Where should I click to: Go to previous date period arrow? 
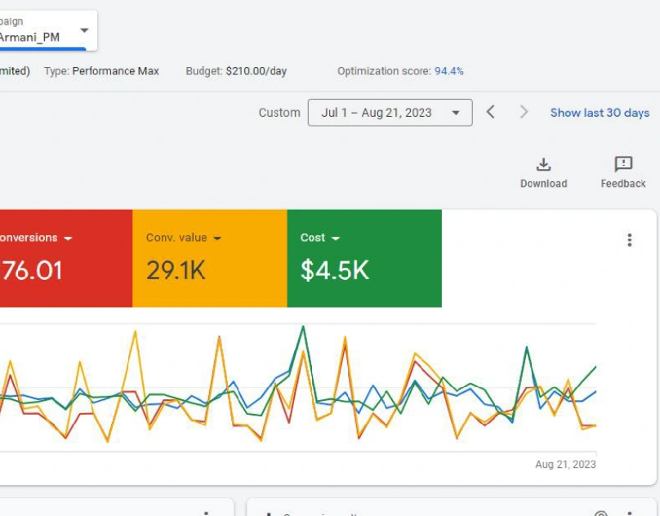pyautogui.click(x=490, y=113)
